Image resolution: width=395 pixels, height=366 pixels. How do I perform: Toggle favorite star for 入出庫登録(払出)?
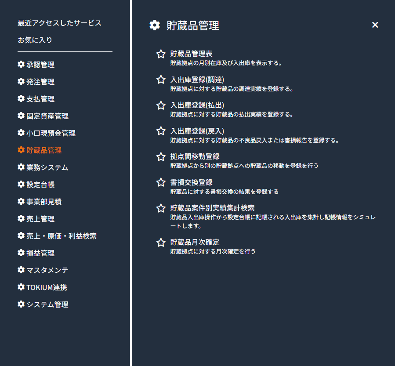[x=161, y=105]
